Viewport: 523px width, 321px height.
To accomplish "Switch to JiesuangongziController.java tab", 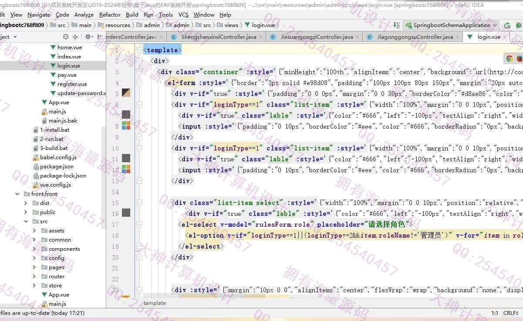I will 314,37.
